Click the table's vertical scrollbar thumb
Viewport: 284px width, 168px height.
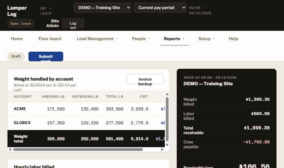[x=167, y=119]
